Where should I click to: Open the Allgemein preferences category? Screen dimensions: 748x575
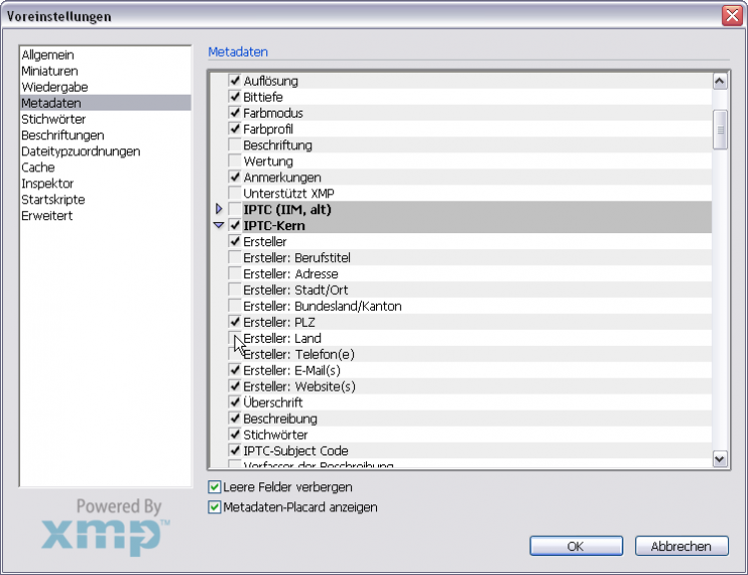[48, 55]
